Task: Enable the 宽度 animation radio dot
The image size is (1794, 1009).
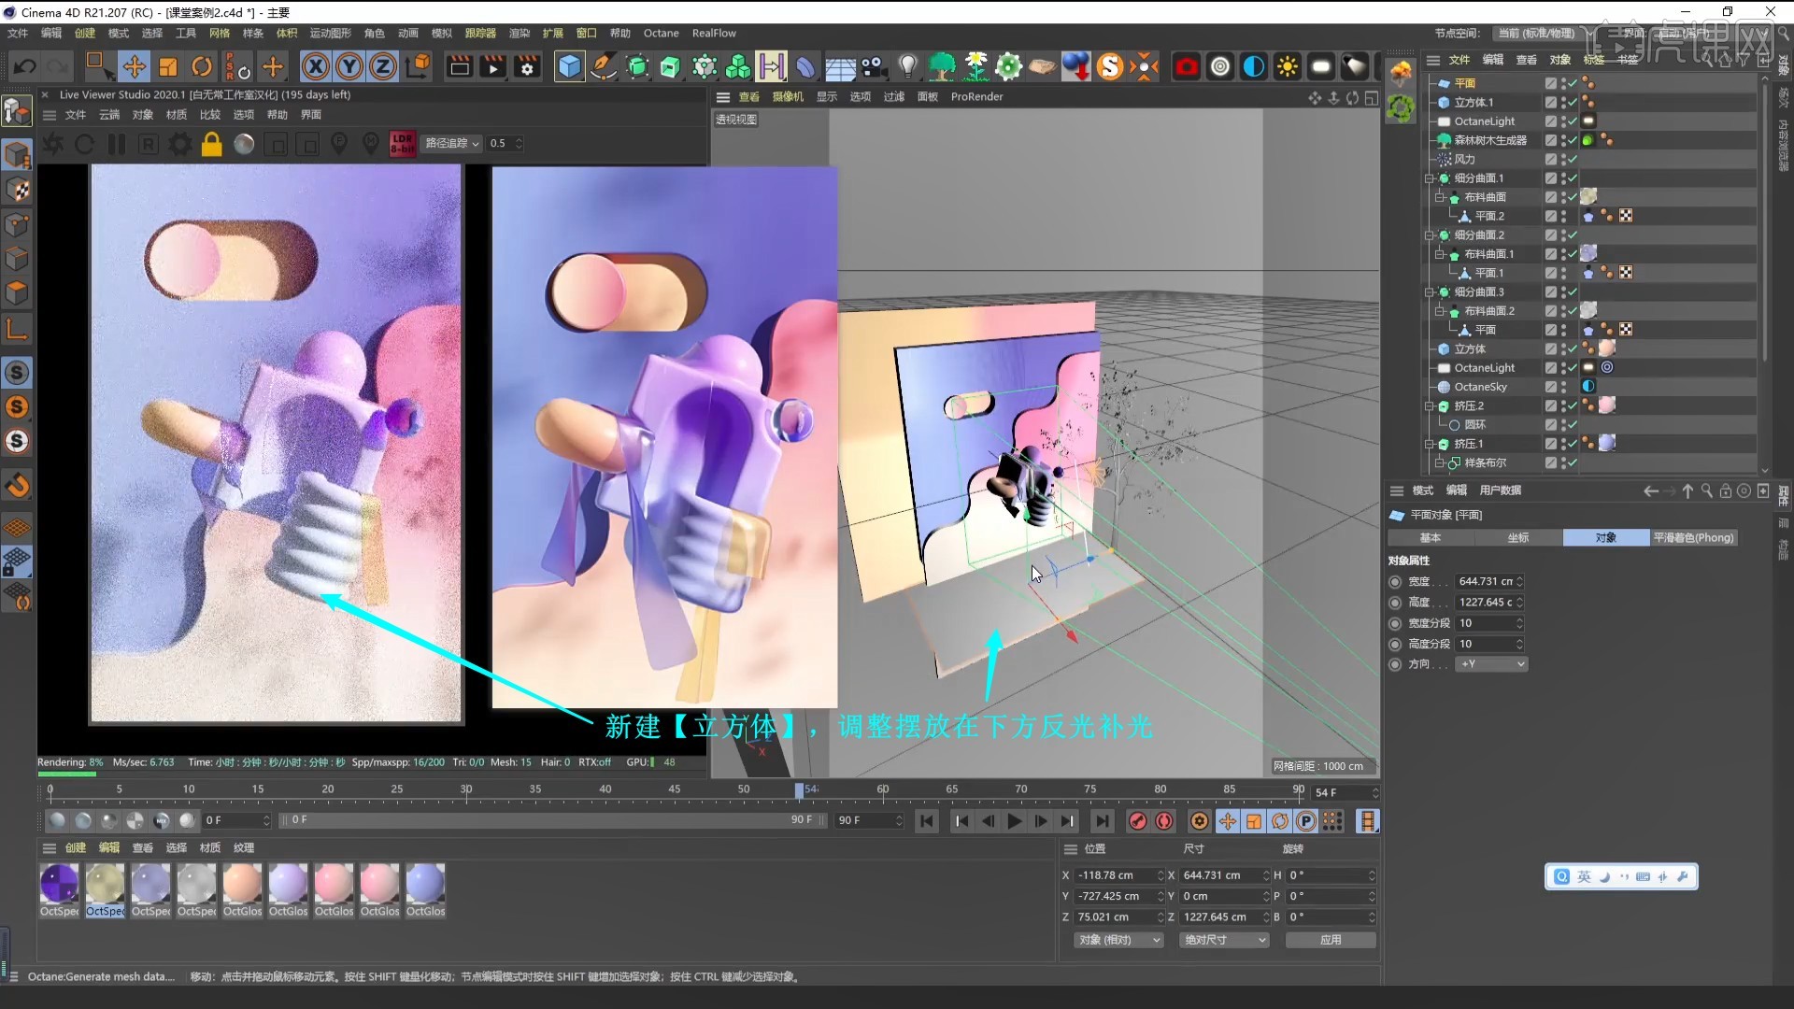Action: 1396,581
